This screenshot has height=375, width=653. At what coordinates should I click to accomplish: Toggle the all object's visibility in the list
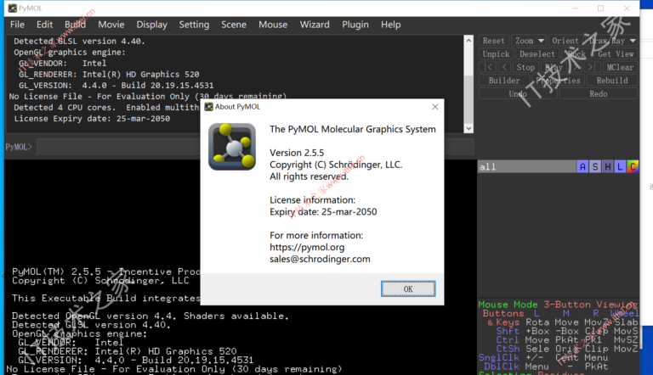tap(510, 167)
